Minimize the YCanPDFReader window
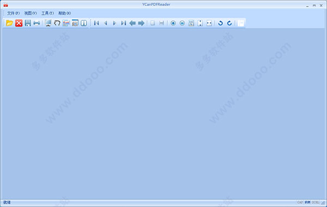Viewport: 327px width, 207px height. point(307,6)
